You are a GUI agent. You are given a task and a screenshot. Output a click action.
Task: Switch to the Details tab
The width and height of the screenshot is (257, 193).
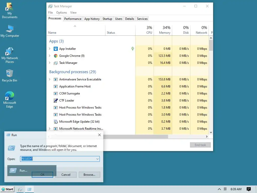(130, 19)
